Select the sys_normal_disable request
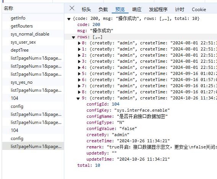Viewport: 217px width, 179px height. pyautogui.click(x=33, y=34)
